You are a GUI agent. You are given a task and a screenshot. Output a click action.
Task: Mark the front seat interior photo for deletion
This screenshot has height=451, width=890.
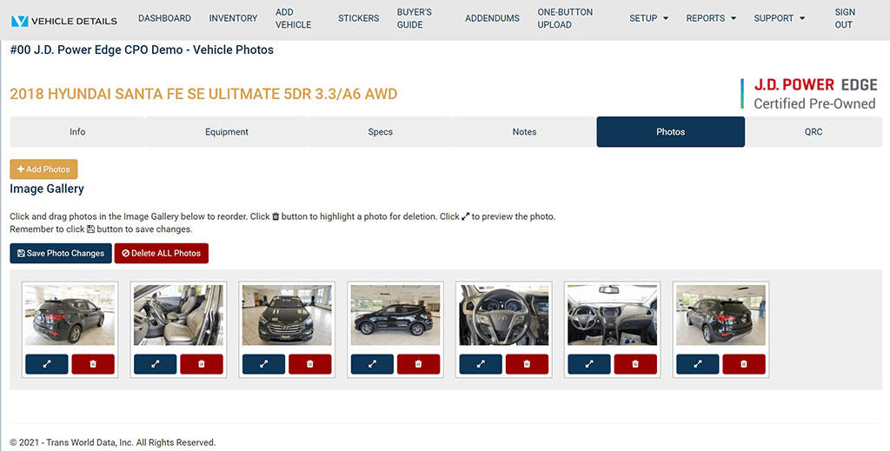(x=202, y=364)
